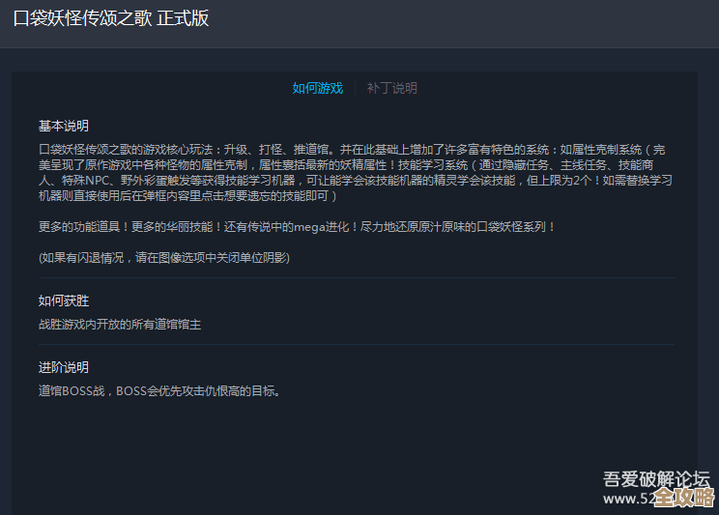Switch to the 如何游戏 tab
The height and width of the screenshot is (515, 719).
tap(317, 88)
